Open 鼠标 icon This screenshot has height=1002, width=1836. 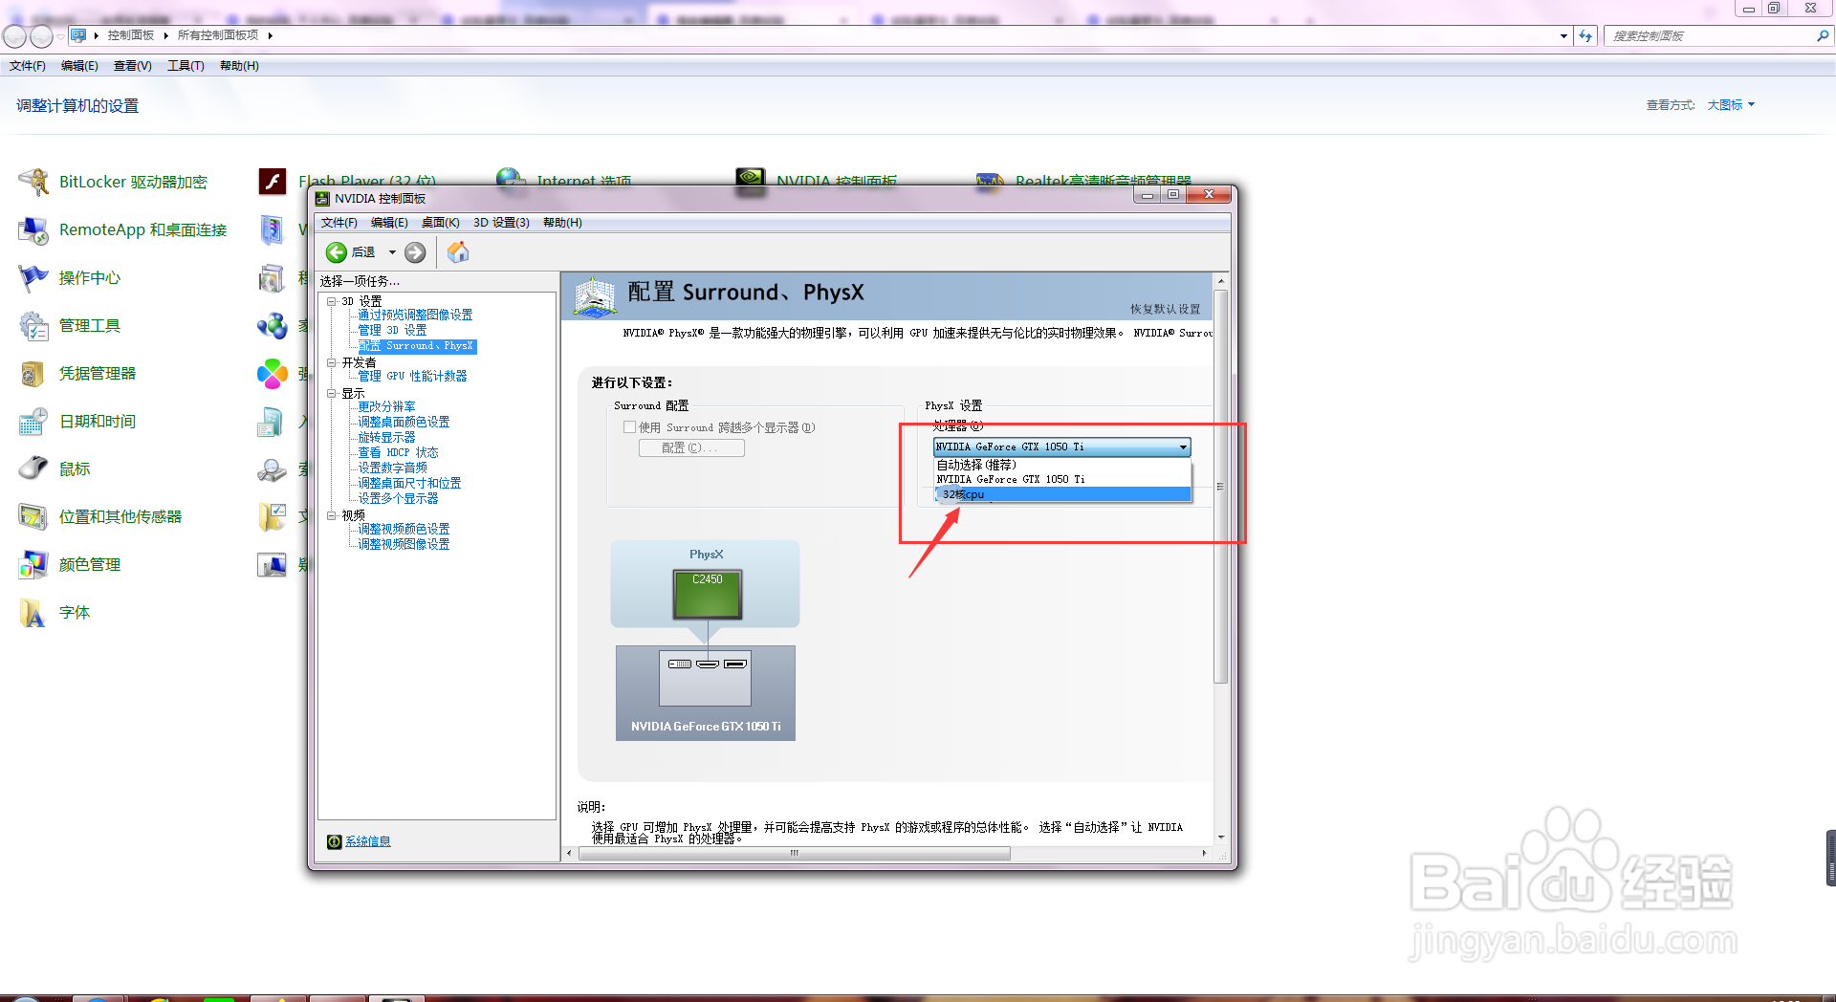point(33,468)
